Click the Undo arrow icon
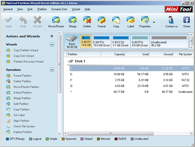The image size is (195, 147). (x=23, y=20)
